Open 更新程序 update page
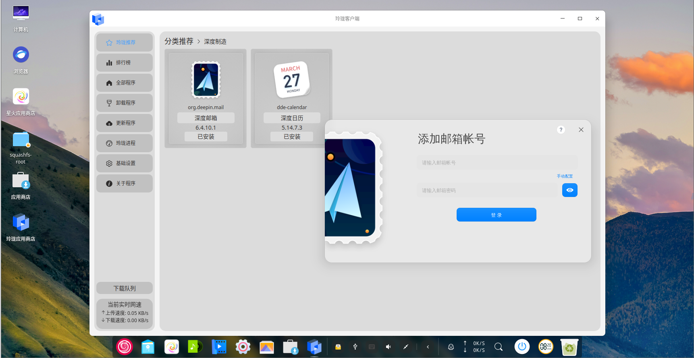 click(x=125, y=123)
